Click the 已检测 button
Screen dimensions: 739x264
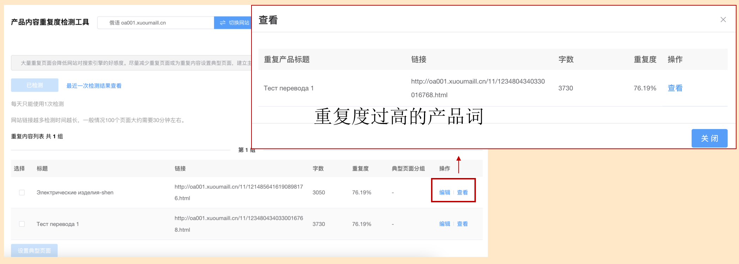[35, 85]
